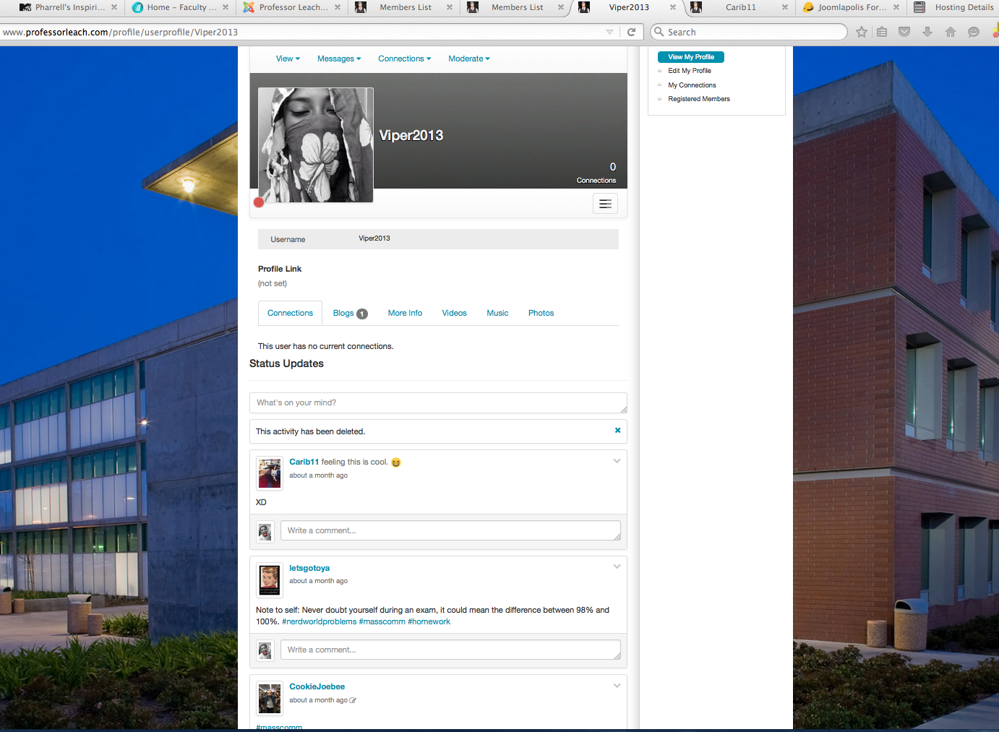Click the 'Profile Link' heading text

(x=280, y=269)
